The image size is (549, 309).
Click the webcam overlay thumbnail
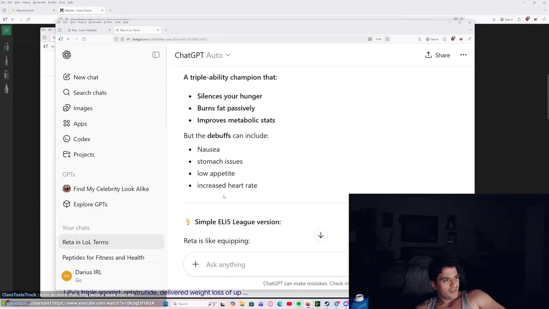click(x=449, y=251)
